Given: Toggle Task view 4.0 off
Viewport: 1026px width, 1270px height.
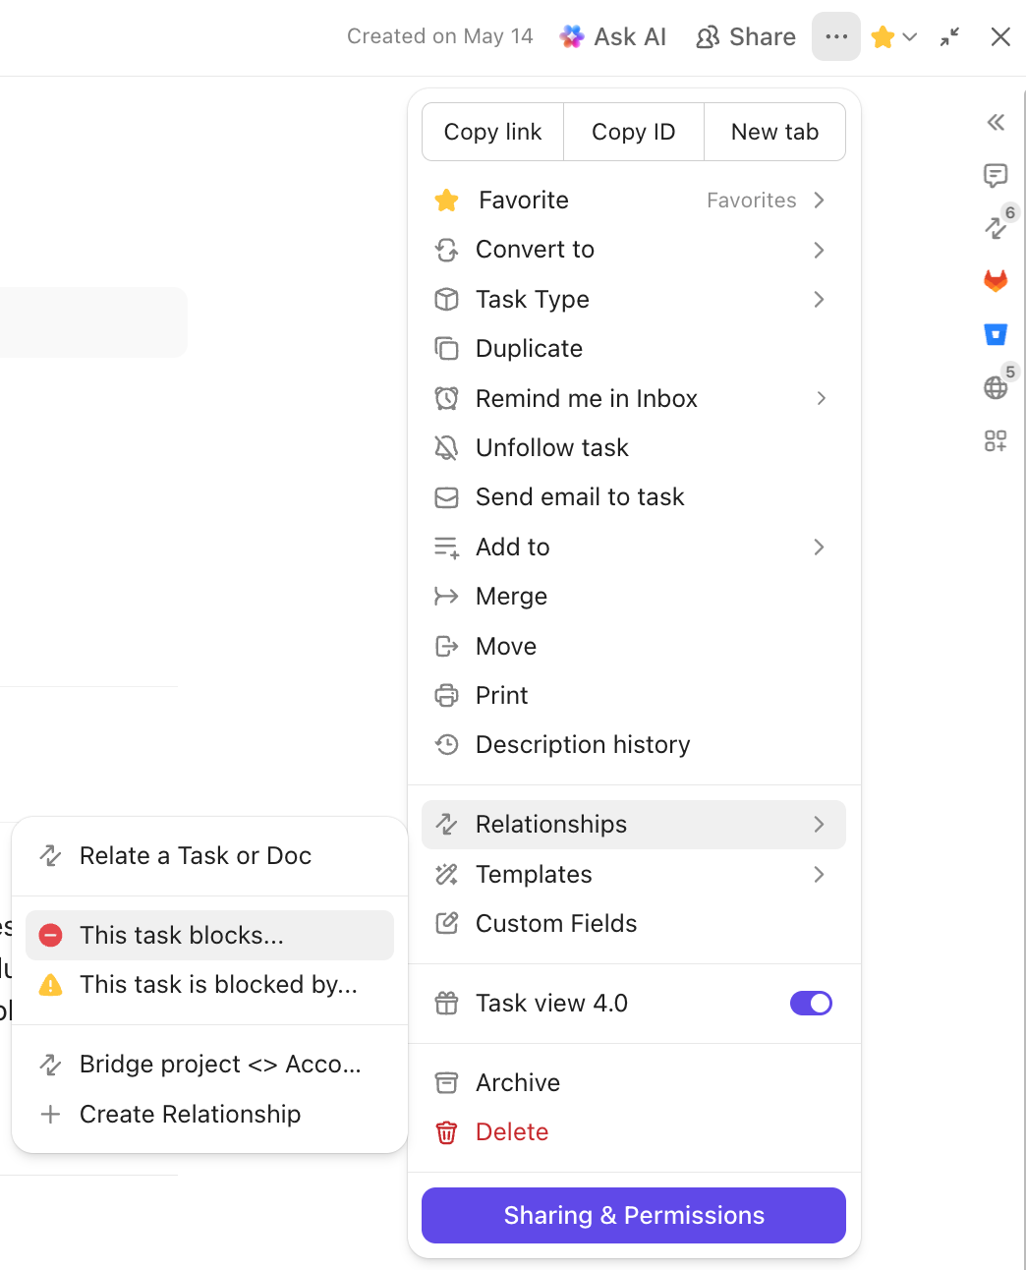Looking at the screenshot, I should point(811,1003).
